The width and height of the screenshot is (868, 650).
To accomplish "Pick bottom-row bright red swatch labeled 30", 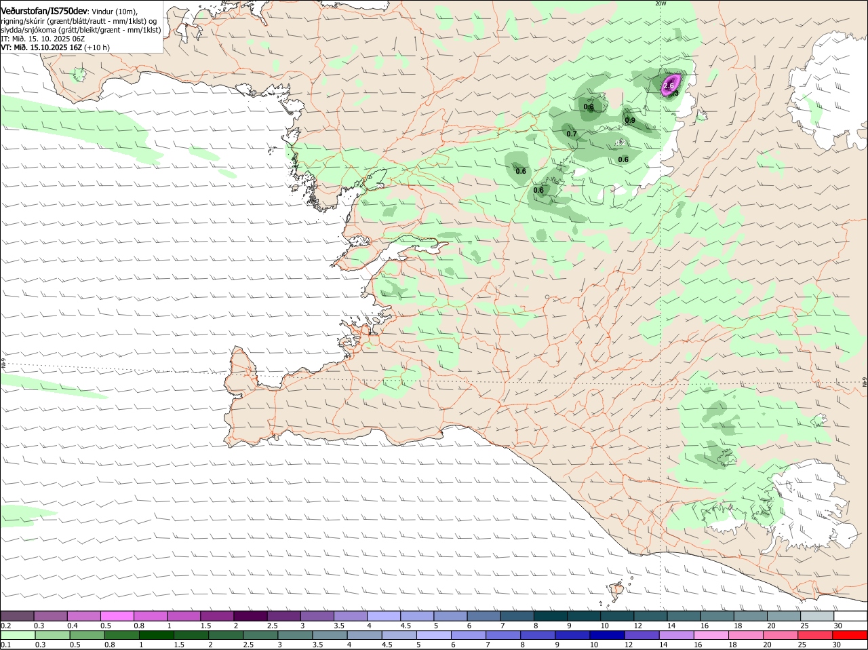I will click(850, 634).
